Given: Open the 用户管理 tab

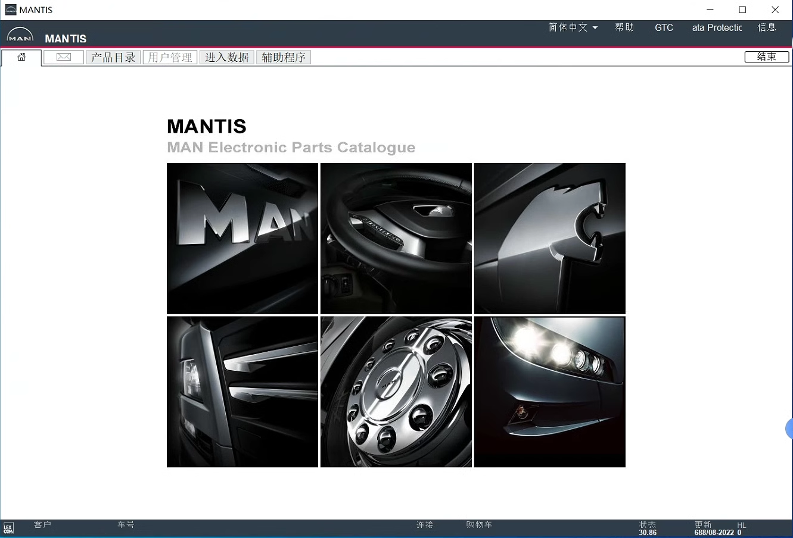Looking at the screenshot, I should 170,57.
